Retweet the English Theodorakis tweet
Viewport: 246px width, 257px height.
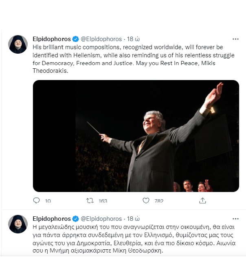90,200
